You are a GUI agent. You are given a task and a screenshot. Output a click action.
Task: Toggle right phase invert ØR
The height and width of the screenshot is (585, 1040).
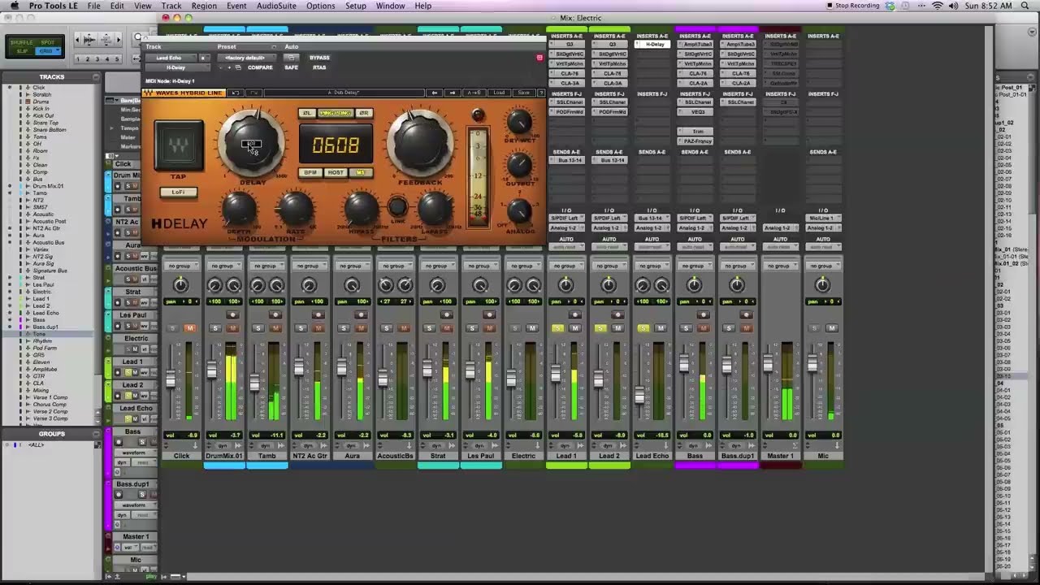(x=364, y=113)
